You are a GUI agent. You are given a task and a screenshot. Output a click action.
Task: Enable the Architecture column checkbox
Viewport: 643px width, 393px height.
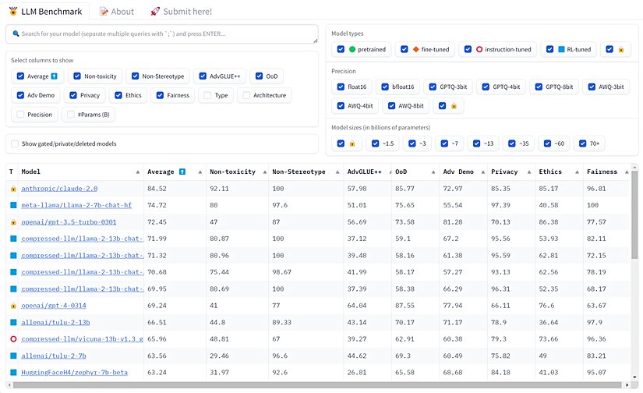click(x=246, y=96)
